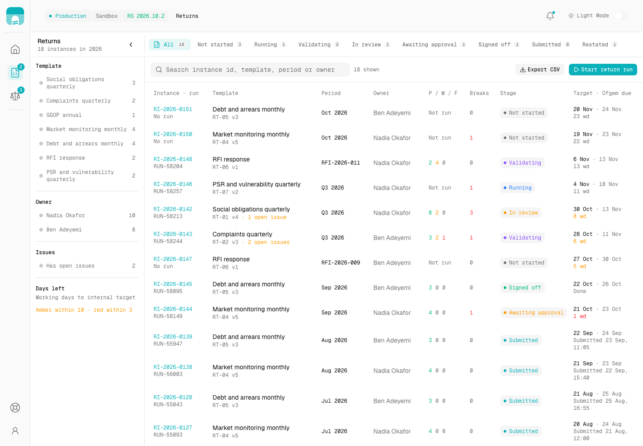Viewport: 643px width, 446px height.
Task: Click the sun icon beside Light Mode
Action: tap(571, 16)
